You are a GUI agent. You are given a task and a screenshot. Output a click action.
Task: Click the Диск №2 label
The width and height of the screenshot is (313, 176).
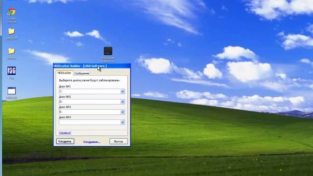(x=65, y=97)
